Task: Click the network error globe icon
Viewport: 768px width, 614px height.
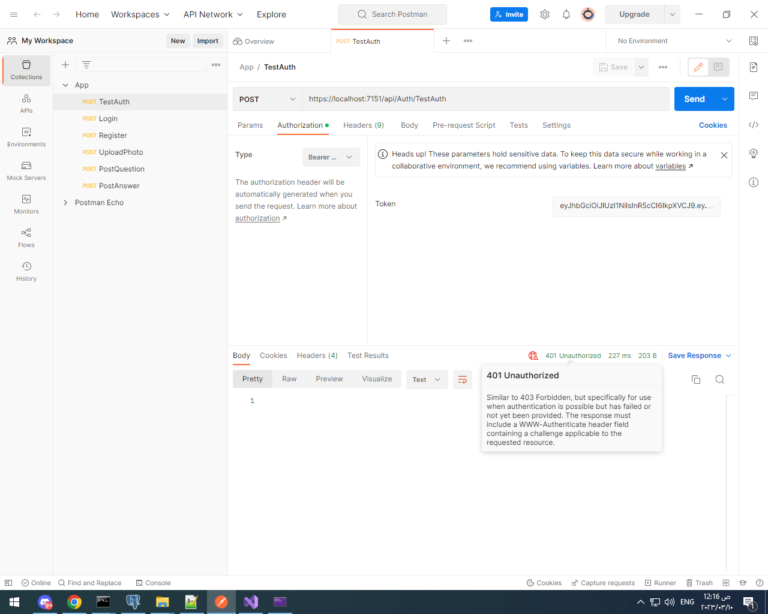Action: pos(533,356)
